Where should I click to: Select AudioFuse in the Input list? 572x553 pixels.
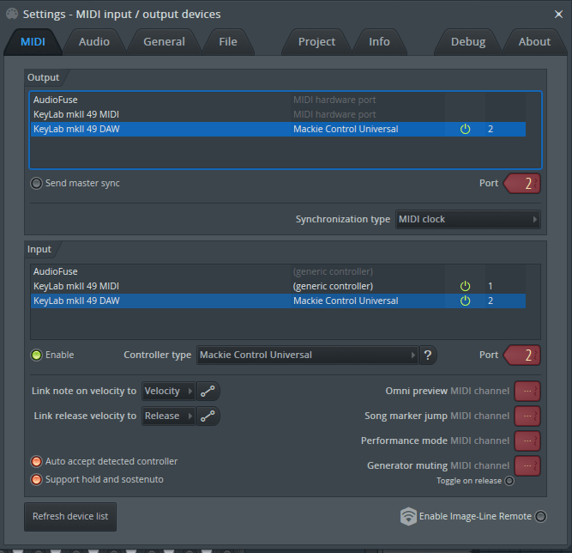coord(278,271)
